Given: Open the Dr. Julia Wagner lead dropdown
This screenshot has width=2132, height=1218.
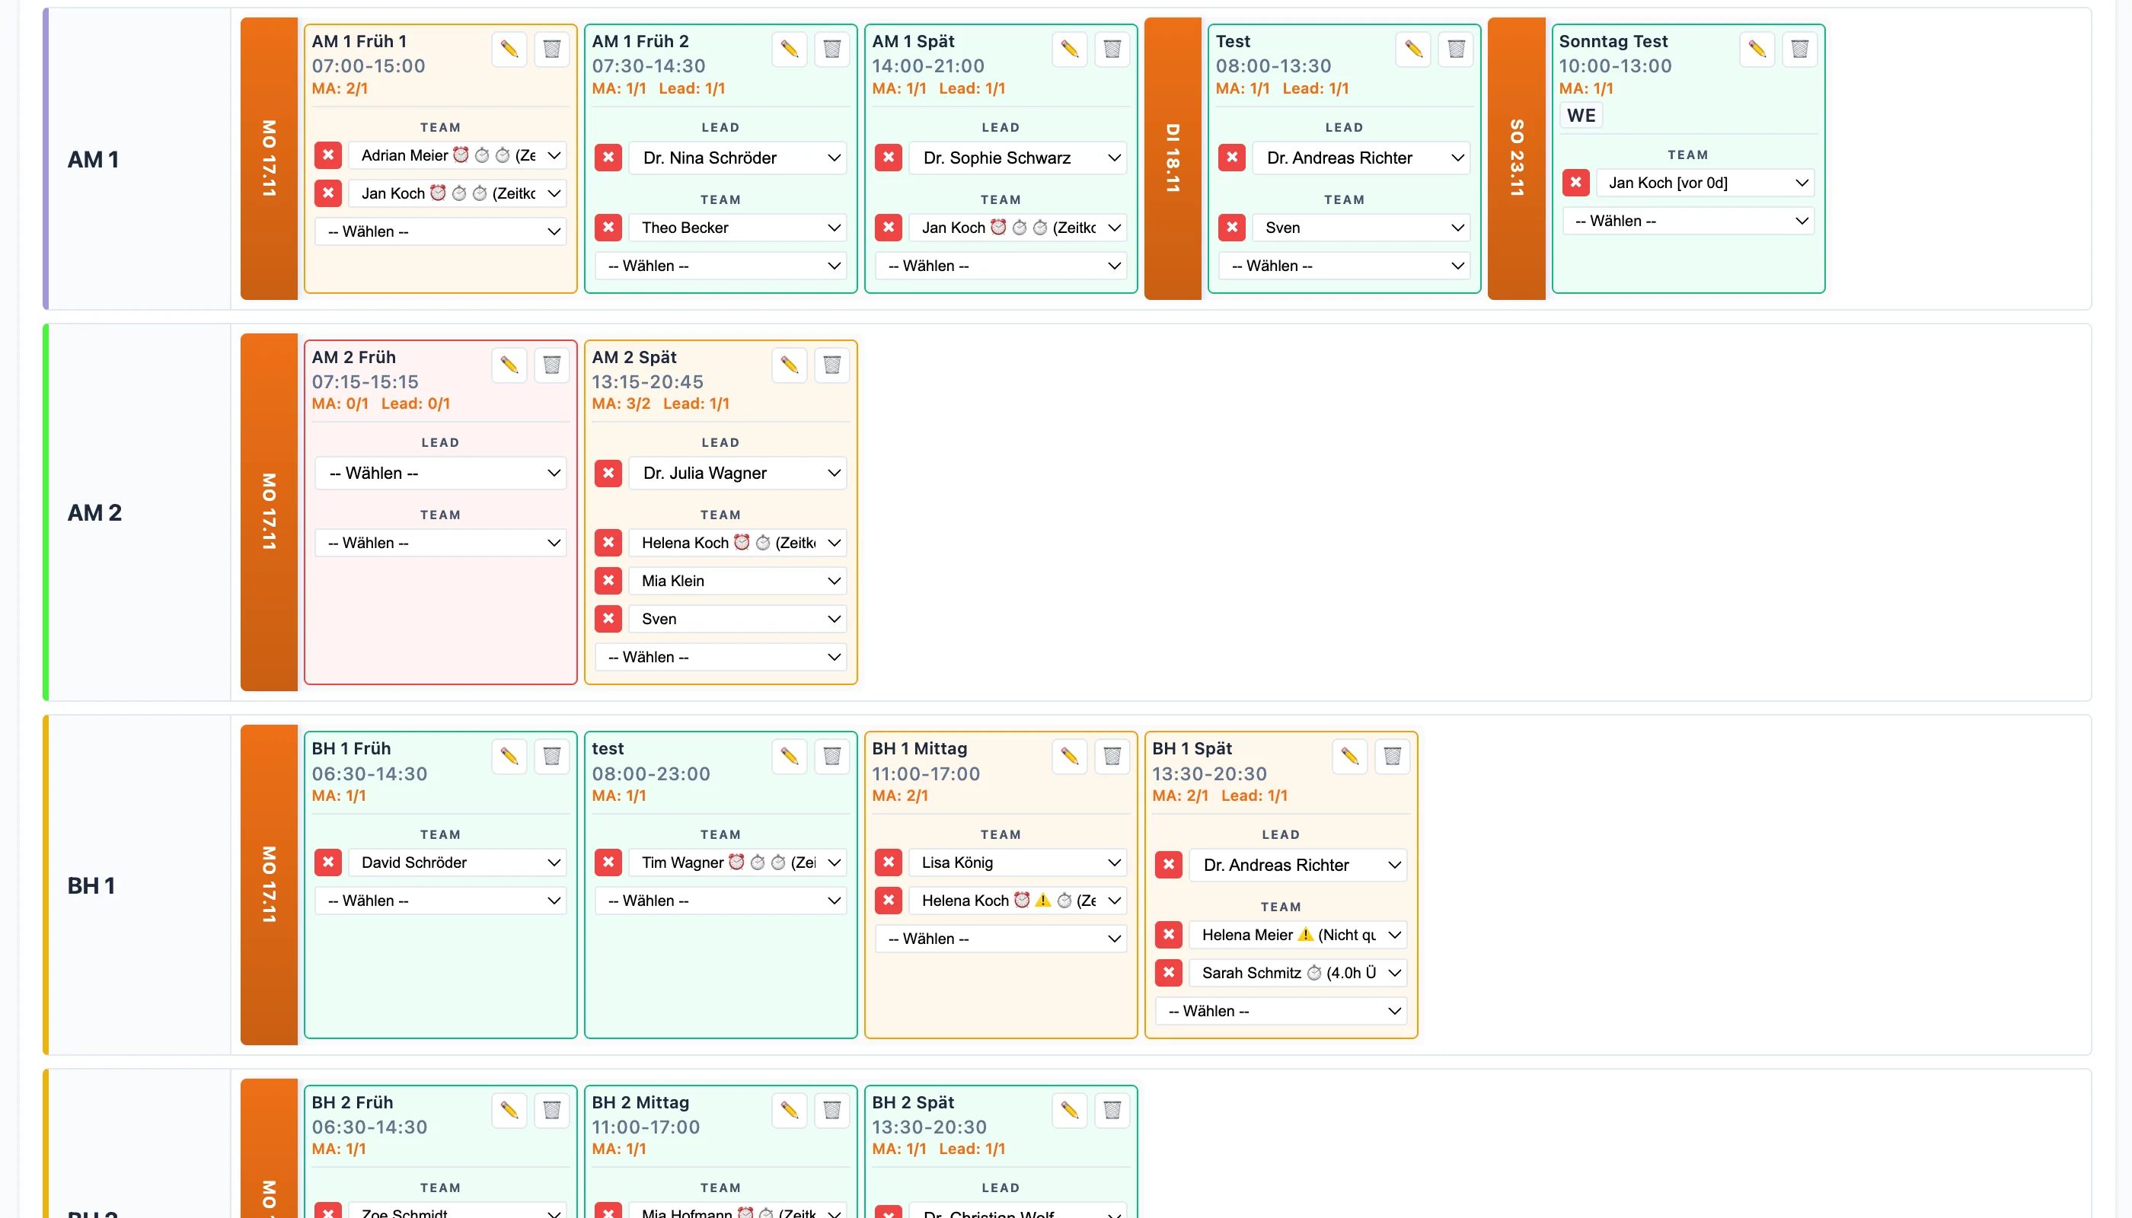Looking at the screenshot, I should 738,473.
